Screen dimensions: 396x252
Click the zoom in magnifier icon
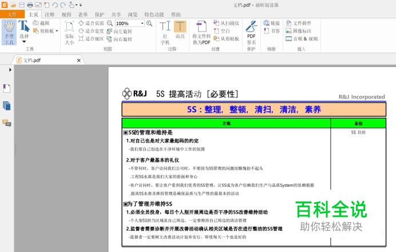pos(149,23)
